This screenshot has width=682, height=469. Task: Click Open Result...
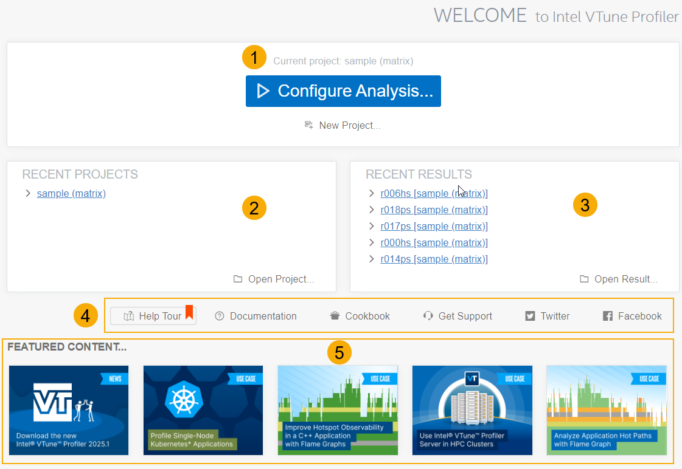point(619,279)
